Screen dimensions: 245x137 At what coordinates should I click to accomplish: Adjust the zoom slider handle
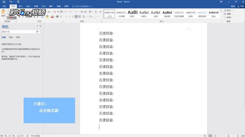229,136
